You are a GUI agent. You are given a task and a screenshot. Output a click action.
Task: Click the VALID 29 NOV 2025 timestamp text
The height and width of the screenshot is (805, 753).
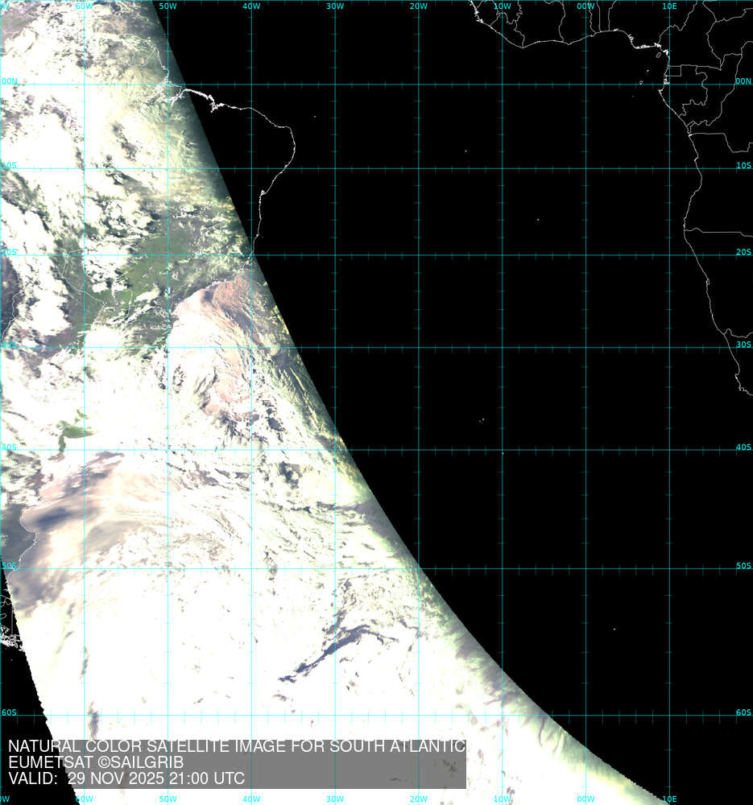click(x=126, y=778)
